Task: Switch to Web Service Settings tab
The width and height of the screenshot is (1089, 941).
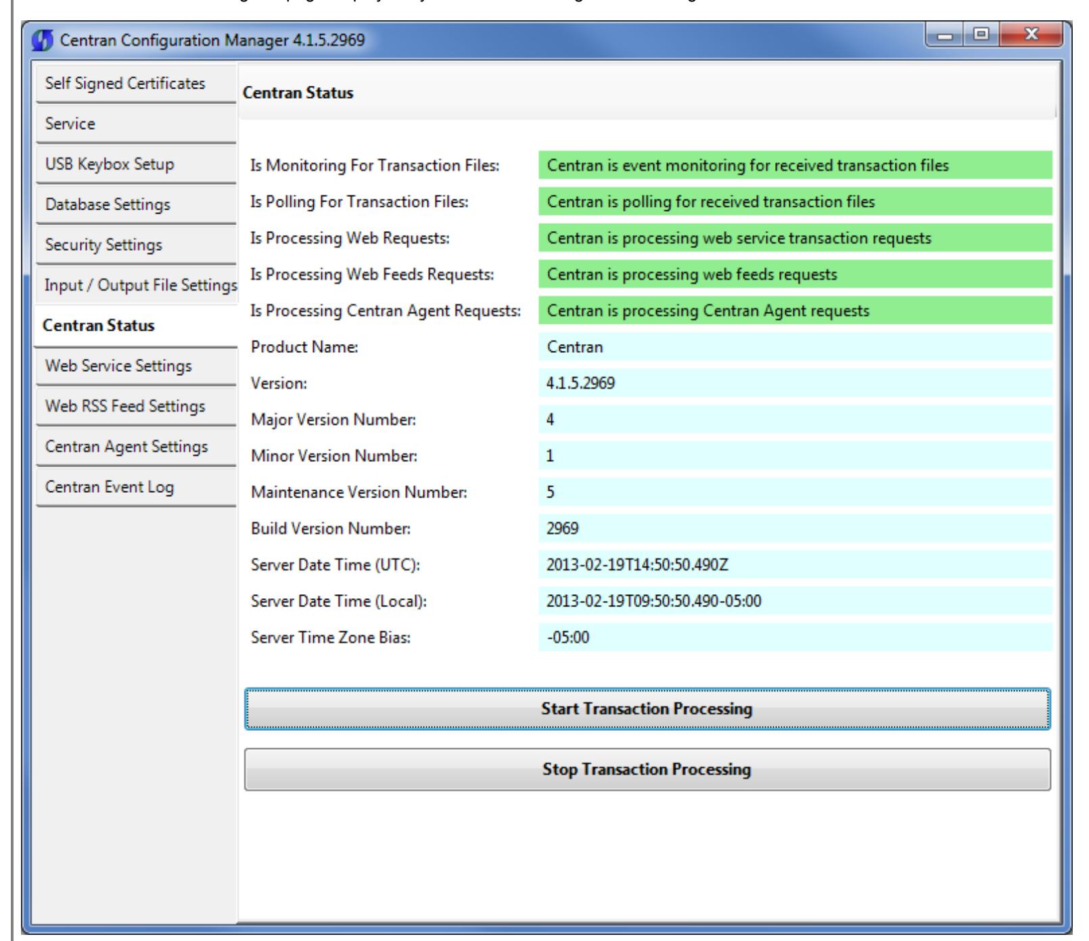Action: (x=136, y=366)
